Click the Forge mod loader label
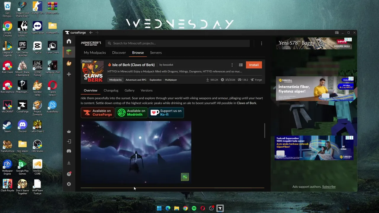Screen dimensions: 379x213 (256, 80)
